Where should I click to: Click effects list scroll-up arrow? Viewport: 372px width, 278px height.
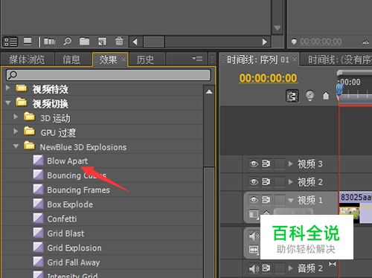(209, 91)
